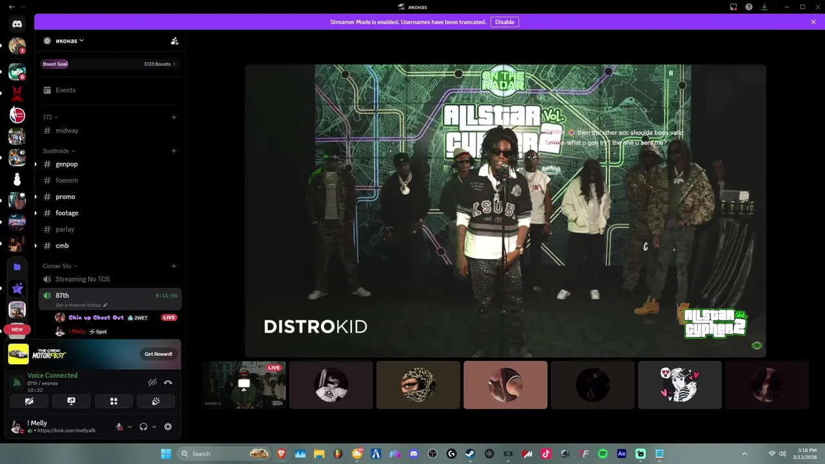
Task: Create channel in 773 category
Action: click(x=174, y=117)
